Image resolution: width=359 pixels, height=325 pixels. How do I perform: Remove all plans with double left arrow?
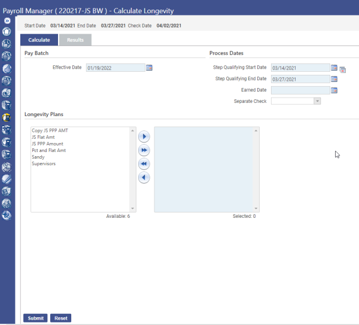pyautogui.click(x=144, y=164)
